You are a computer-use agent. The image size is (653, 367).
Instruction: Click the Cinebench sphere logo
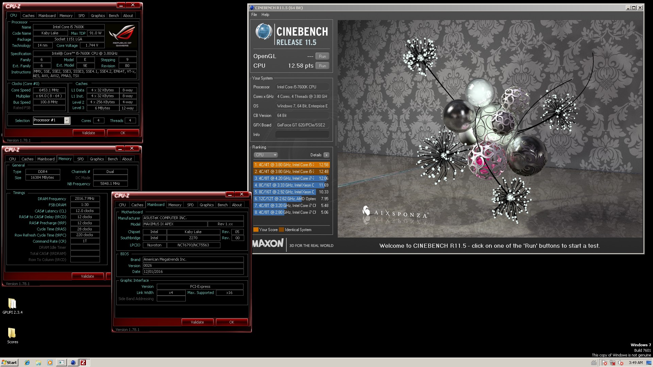point(264,32)
